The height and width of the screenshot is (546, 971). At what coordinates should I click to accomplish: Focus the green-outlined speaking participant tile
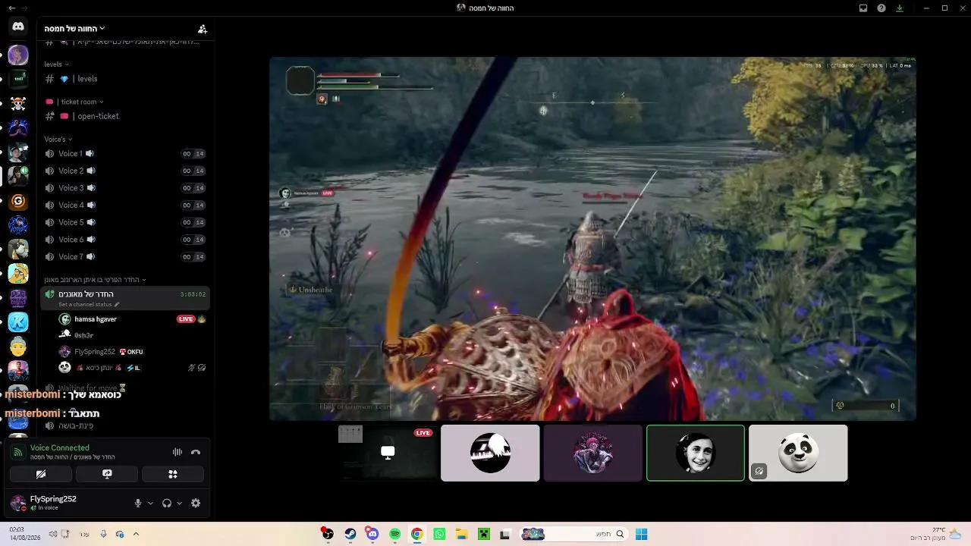[696, 453]
